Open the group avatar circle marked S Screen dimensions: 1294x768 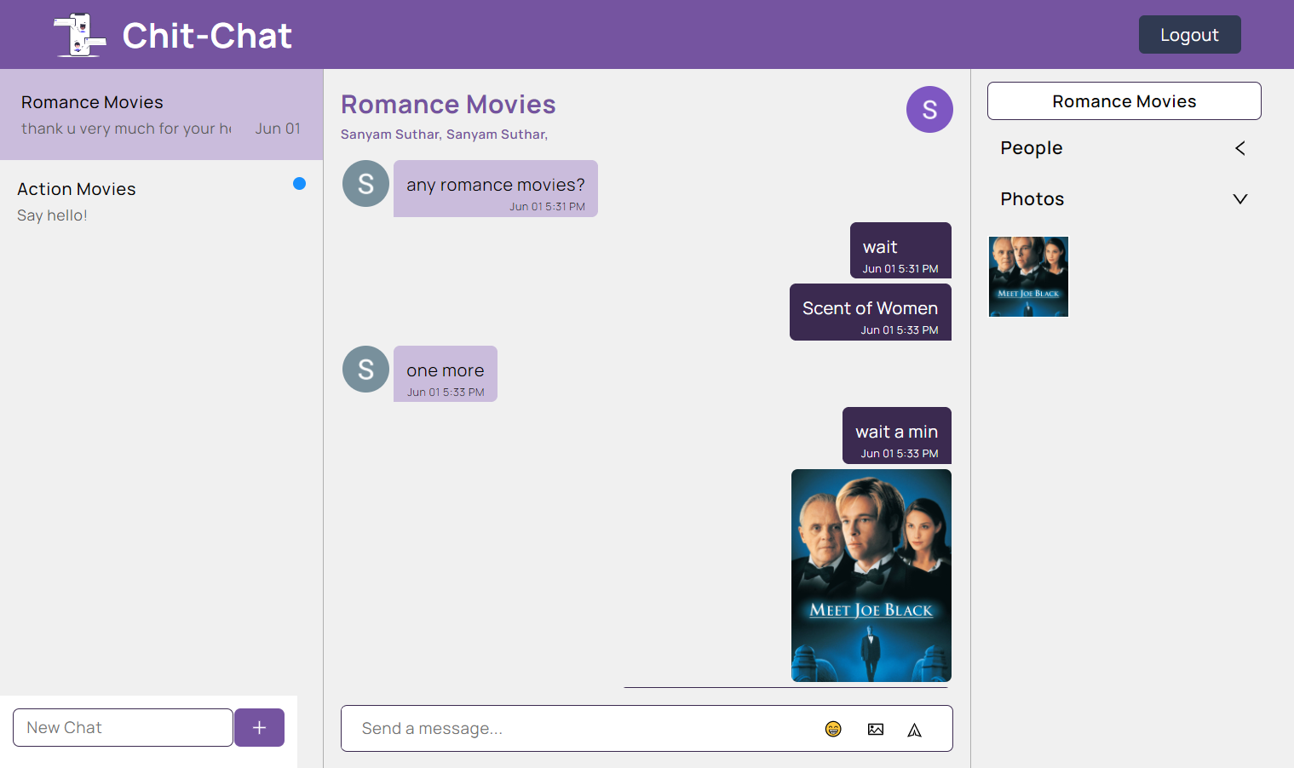[x=929, y=109]
